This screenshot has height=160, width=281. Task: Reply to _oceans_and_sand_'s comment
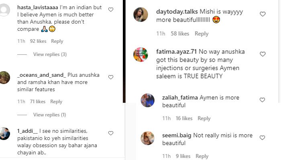click(x=56, y=102)
